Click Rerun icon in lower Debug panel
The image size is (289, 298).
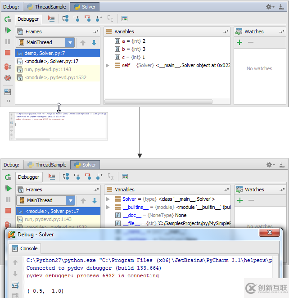(x=8, y=177)
